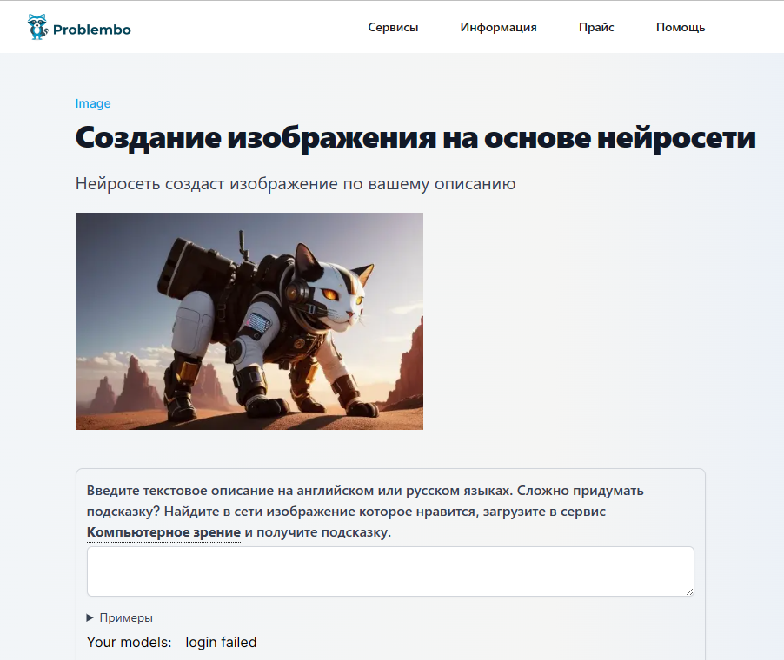Open the Компьютерное зрение link

click(163, 532)
